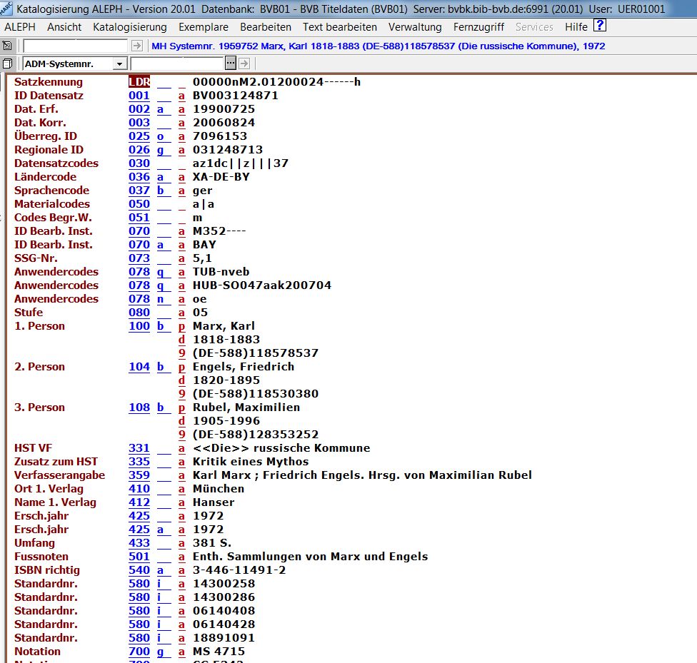
Task: Click field tag 331 for HST VF
Action: 139,448
